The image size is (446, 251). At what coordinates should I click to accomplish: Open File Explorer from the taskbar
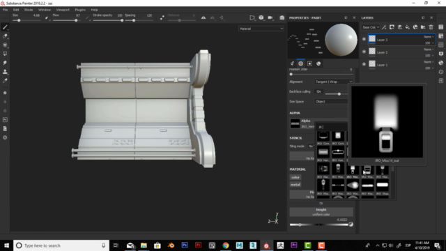(x=144, y=245)
